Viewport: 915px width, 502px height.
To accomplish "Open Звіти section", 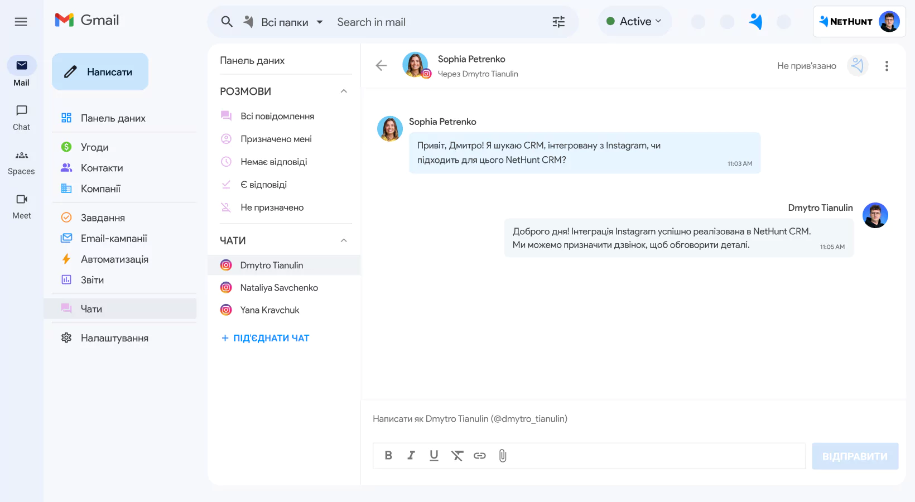I will [x=83, y=280].
